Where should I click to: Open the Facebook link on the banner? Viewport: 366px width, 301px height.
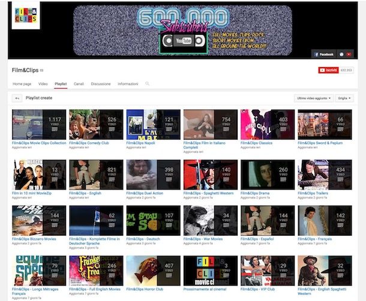324,55
